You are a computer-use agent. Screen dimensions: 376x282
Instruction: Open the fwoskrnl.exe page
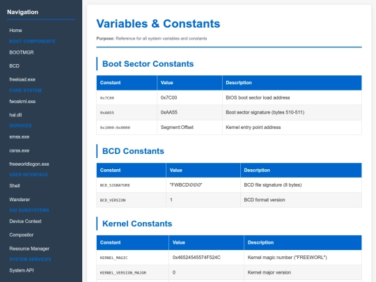(x=22, y=102)
